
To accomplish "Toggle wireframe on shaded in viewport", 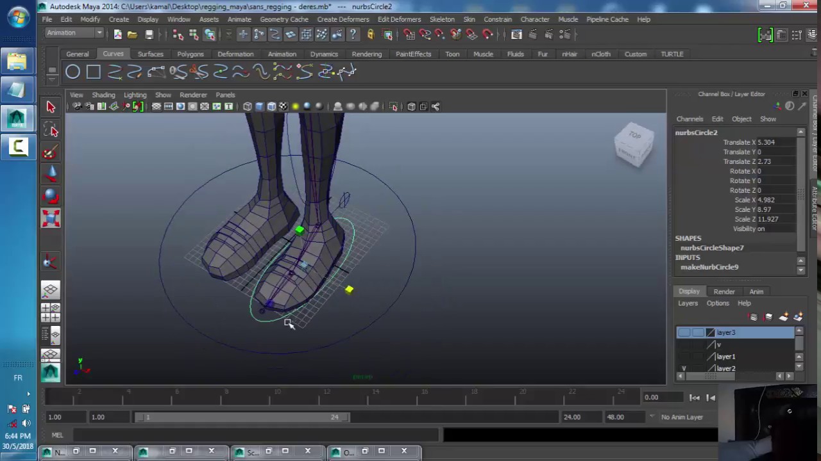I will click(271, 106).
